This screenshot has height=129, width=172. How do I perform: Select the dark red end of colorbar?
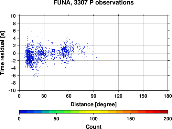(x=164, y=112)
